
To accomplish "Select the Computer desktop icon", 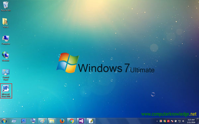I will pos(6,40).
